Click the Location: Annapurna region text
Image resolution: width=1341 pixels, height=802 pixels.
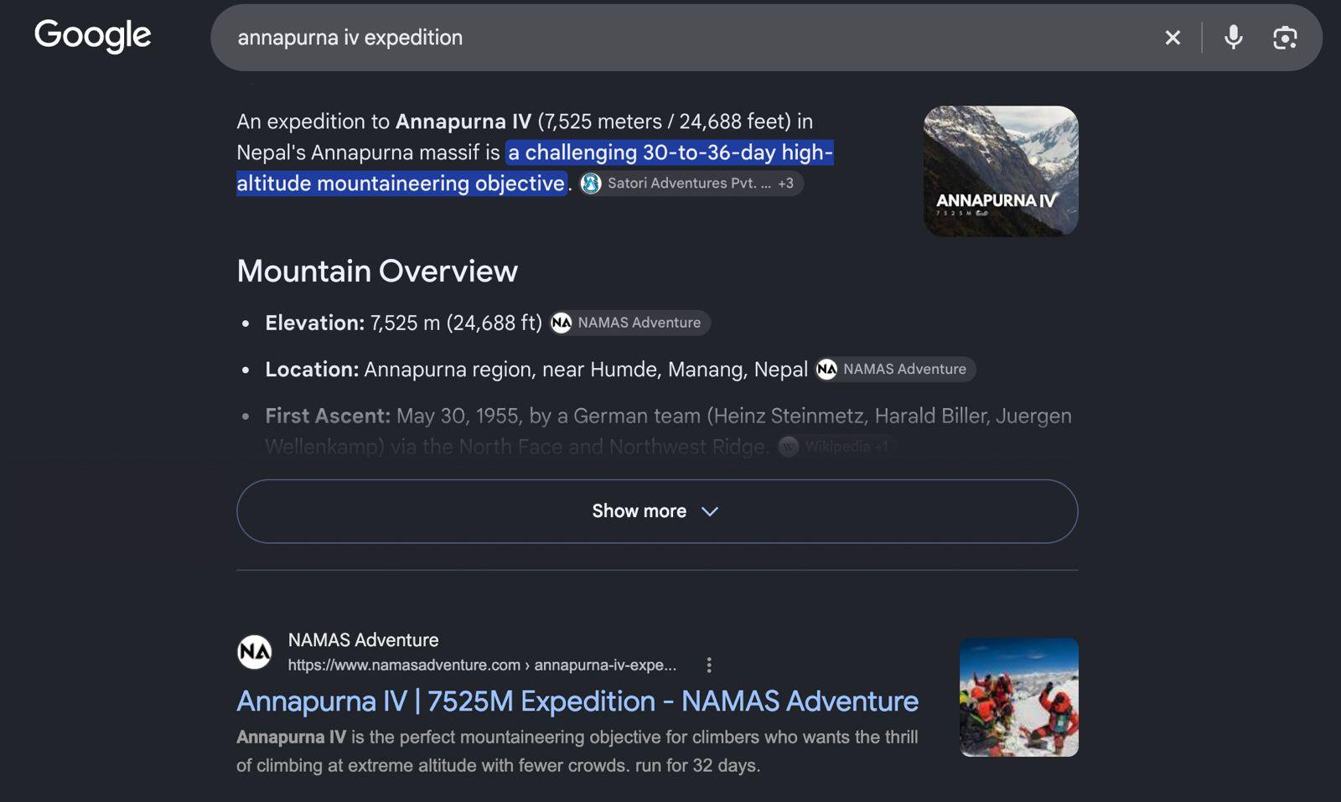click(536, 370)
